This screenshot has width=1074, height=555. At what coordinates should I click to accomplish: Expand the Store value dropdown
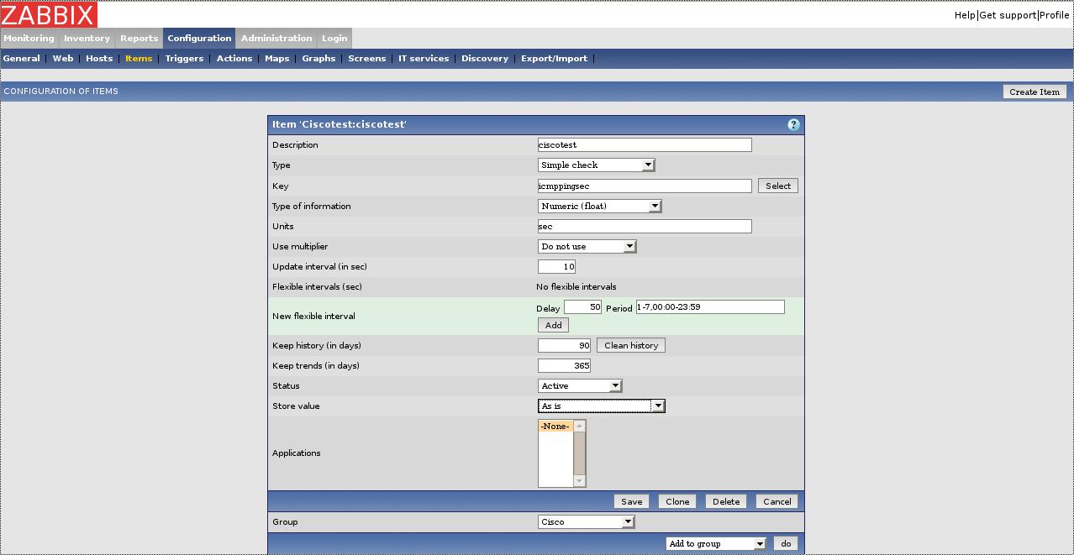pos(601,406)
